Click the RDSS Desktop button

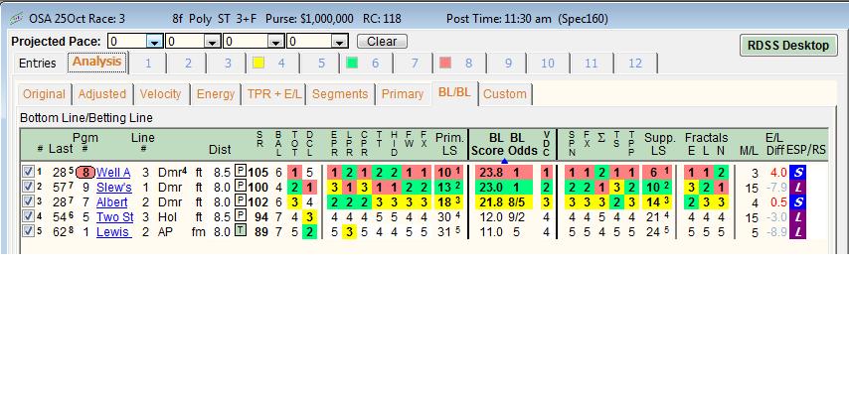click(788, 46)
